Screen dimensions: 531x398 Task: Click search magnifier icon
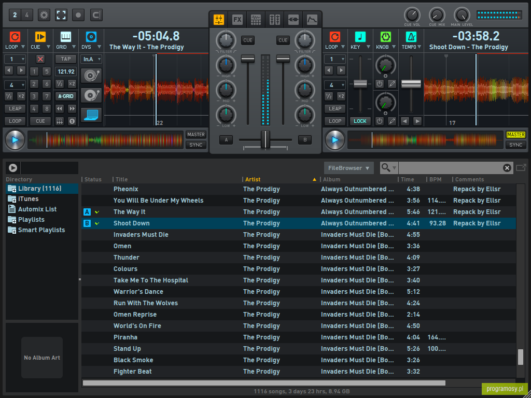(x=386, y=167)
